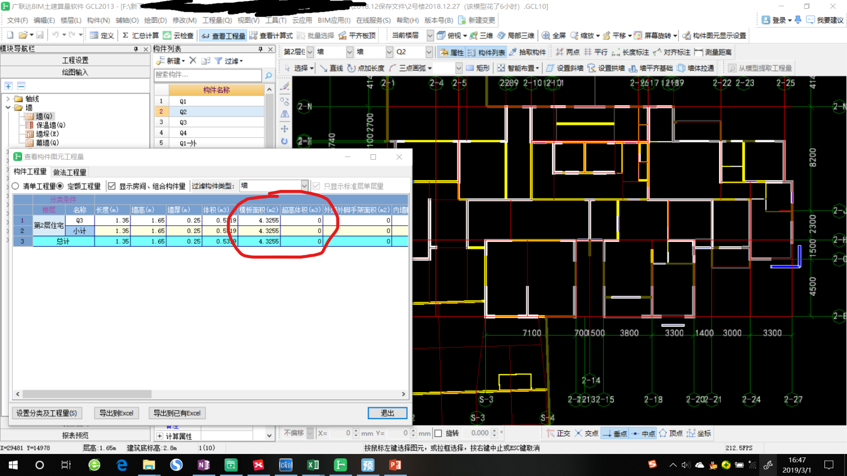Expand the 轴线 tree node
This screenshot has height=476, width=847.
(x=8, y=98)
